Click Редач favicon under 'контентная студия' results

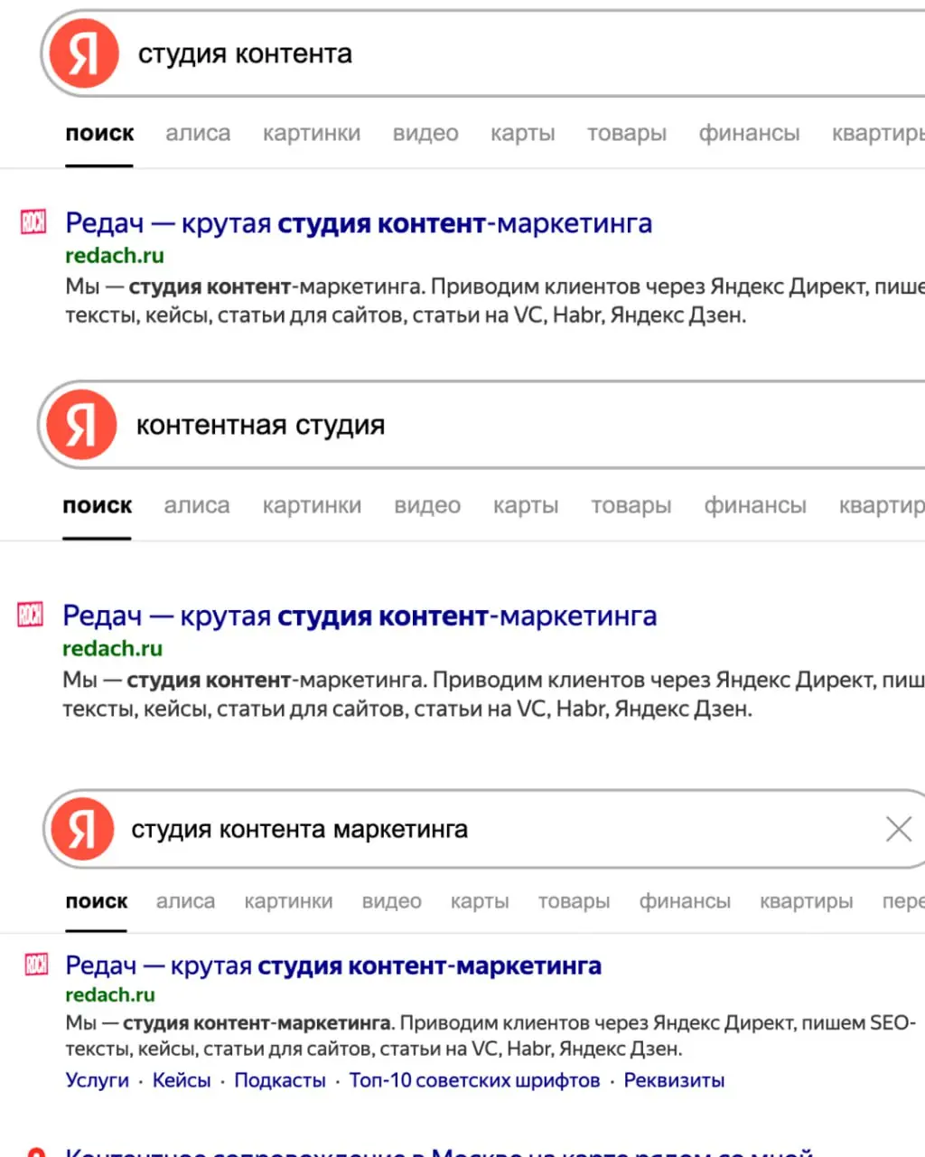pos(31,615)
